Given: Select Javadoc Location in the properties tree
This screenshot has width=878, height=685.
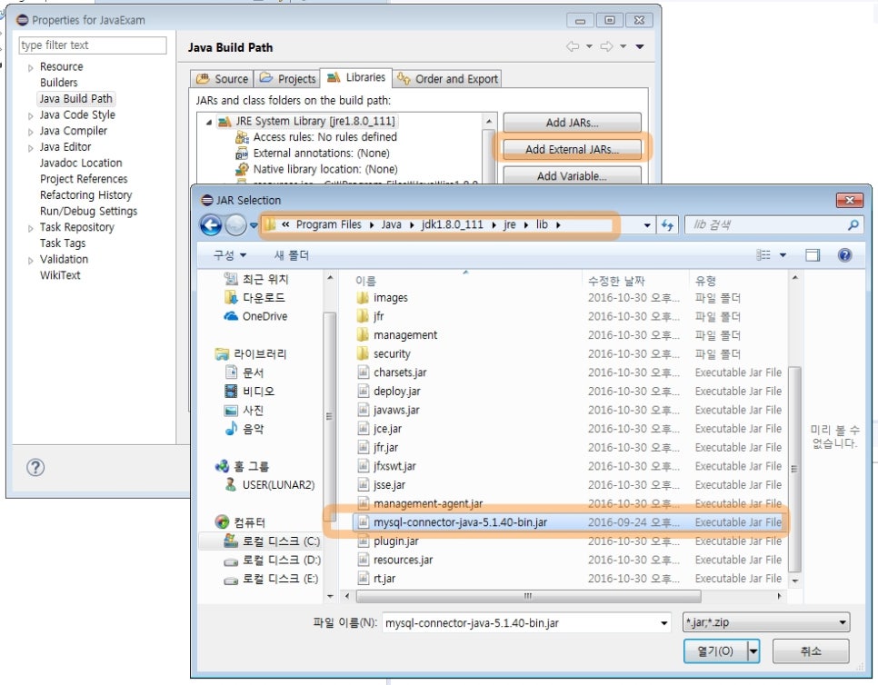Looking at the screenshot, I should pos(81,163).
